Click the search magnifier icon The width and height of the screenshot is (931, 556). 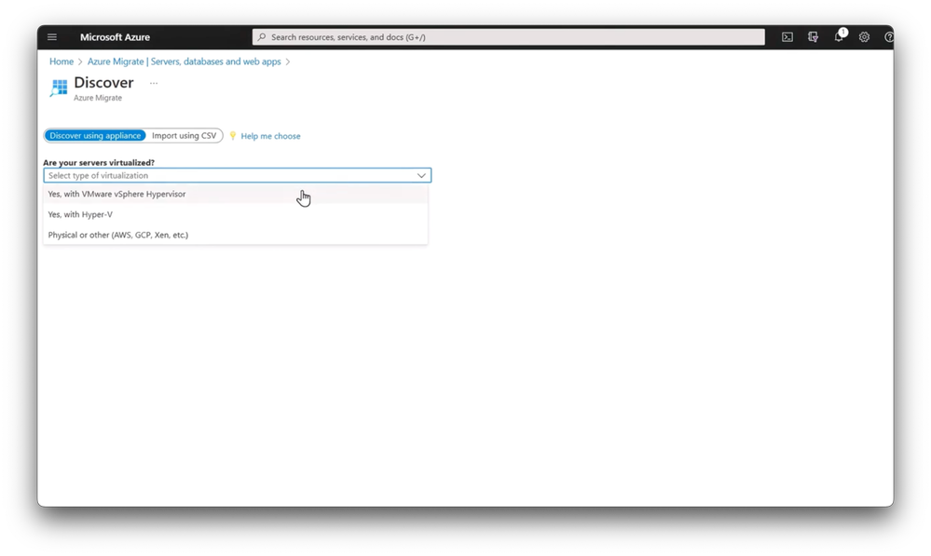[x=262, y=37]
